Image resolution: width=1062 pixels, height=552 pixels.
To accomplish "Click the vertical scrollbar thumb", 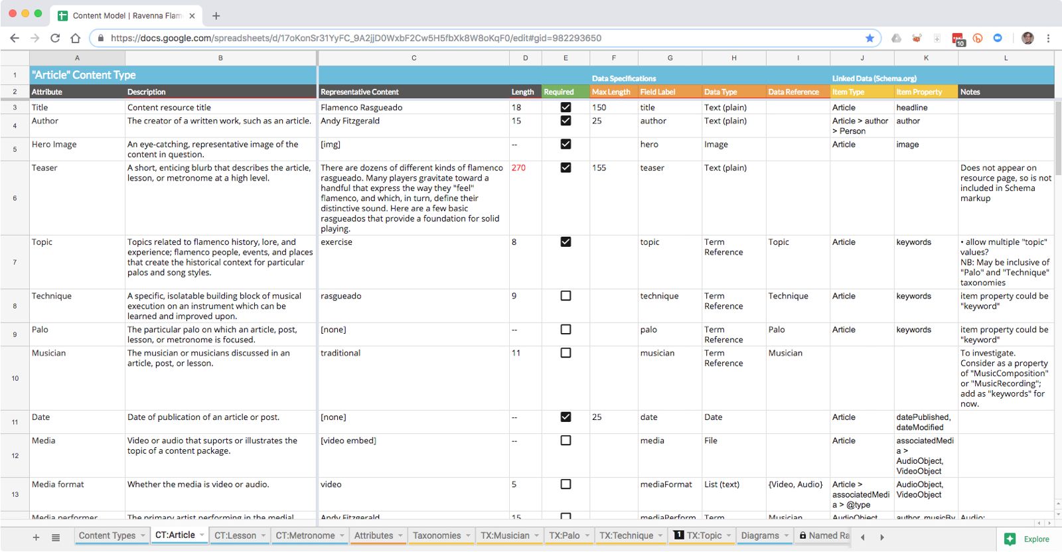I will click(x=1058, y=138).
